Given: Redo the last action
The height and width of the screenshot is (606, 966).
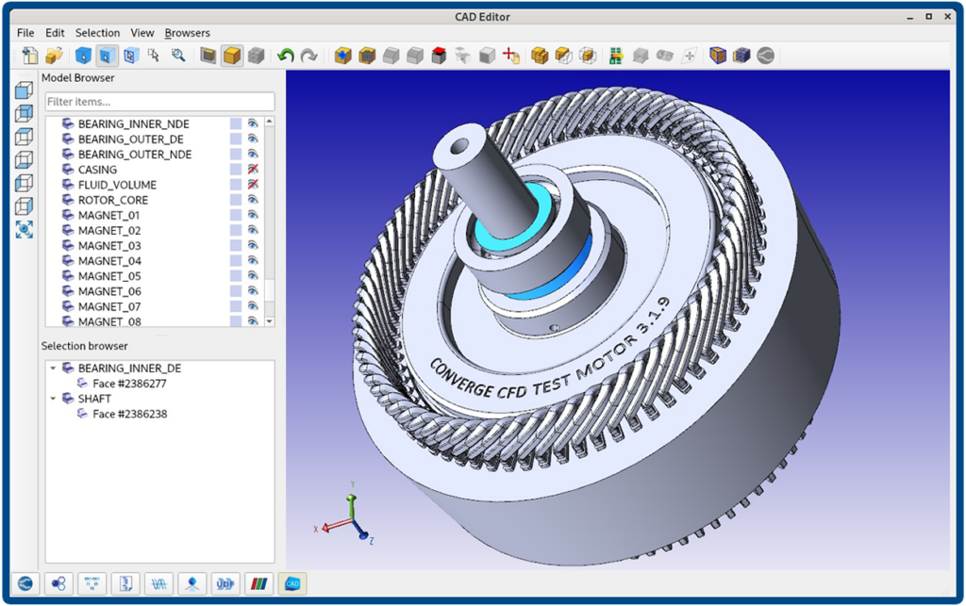Looking at the screenshot, I should click(308, 55).
